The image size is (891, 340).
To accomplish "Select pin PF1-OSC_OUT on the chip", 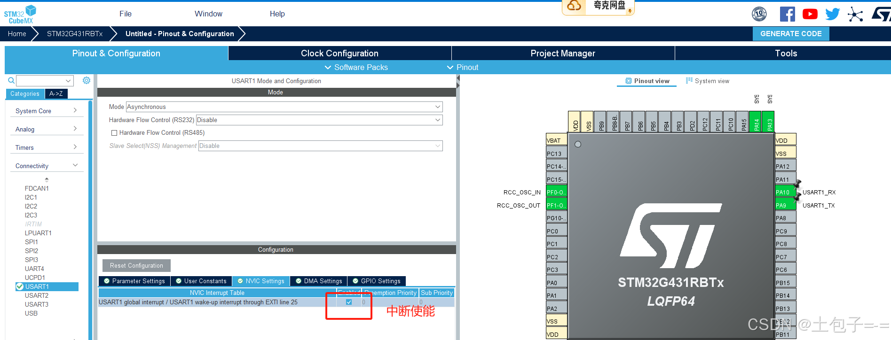I will coord(557,205).
